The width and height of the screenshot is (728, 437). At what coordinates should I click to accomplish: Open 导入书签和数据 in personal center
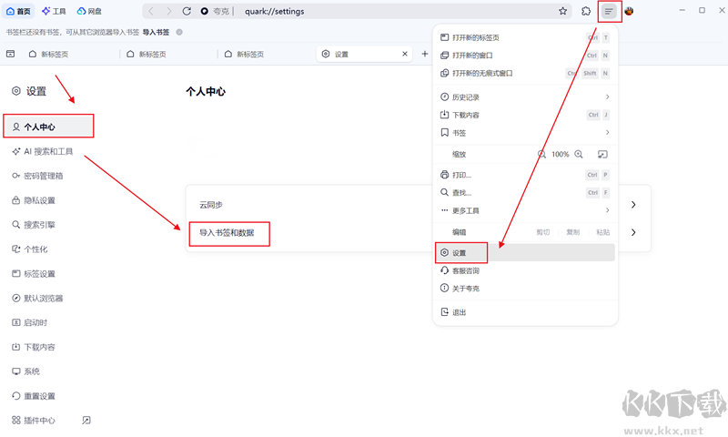227,233
